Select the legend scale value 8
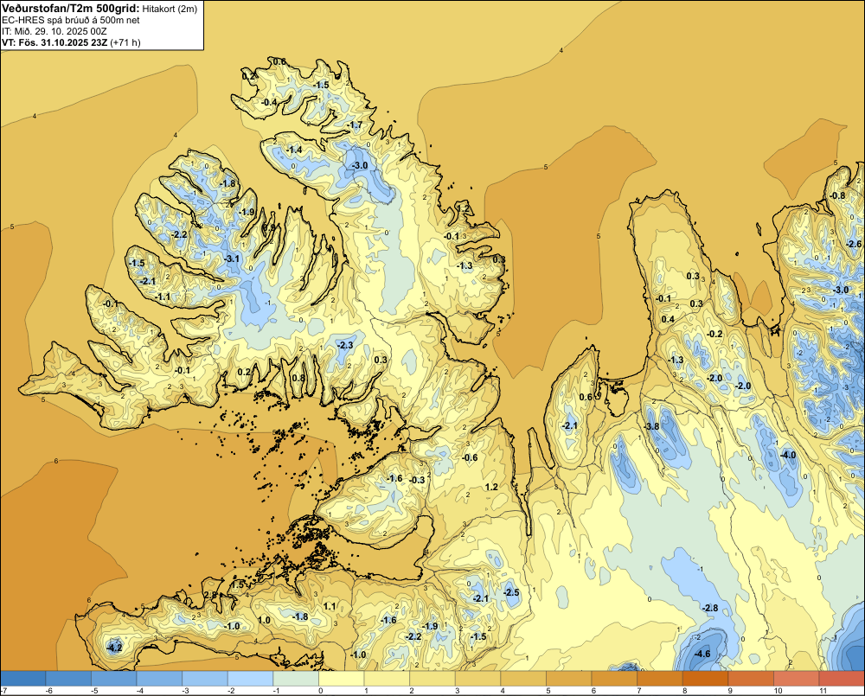Image resolution: width=865 pixels, height=696 pixels. [x=684, y=691]
